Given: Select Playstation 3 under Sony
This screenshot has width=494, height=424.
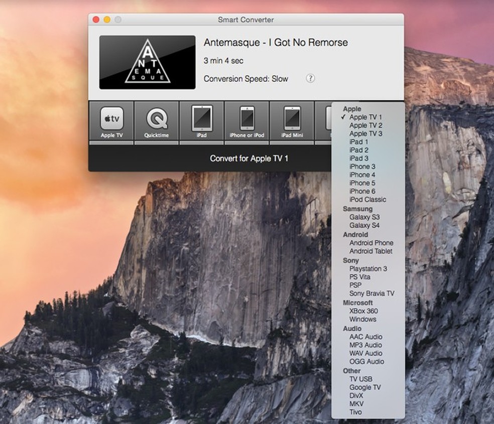Looking at the screenshot, I should 368,268.
